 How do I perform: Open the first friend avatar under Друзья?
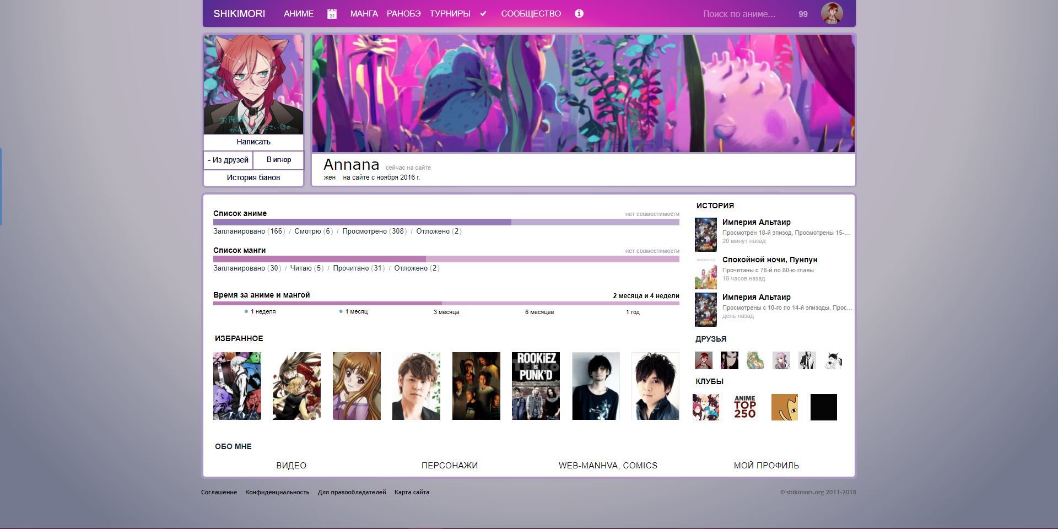(704, 360)
